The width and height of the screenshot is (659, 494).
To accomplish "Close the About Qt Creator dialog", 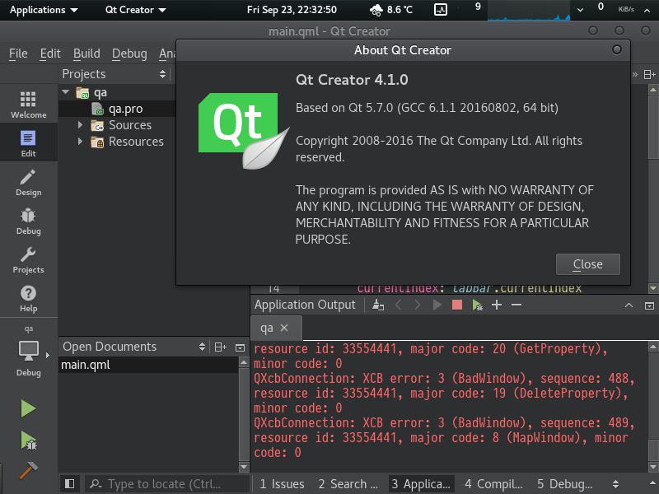I will (587, 264).
